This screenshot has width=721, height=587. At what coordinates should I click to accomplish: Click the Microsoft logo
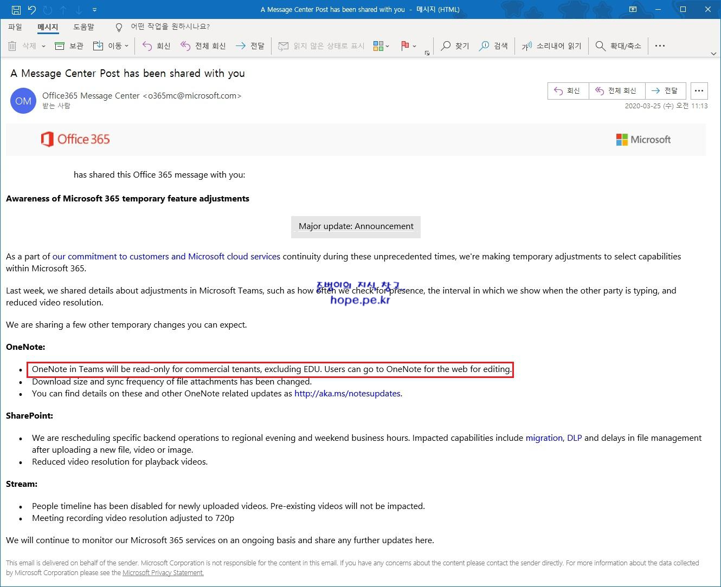pyautogui.click(x=643, y=140)
